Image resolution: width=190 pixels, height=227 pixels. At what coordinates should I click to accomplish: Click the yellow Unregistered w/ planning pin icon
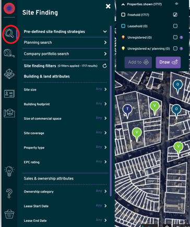[x=123, y=48]
